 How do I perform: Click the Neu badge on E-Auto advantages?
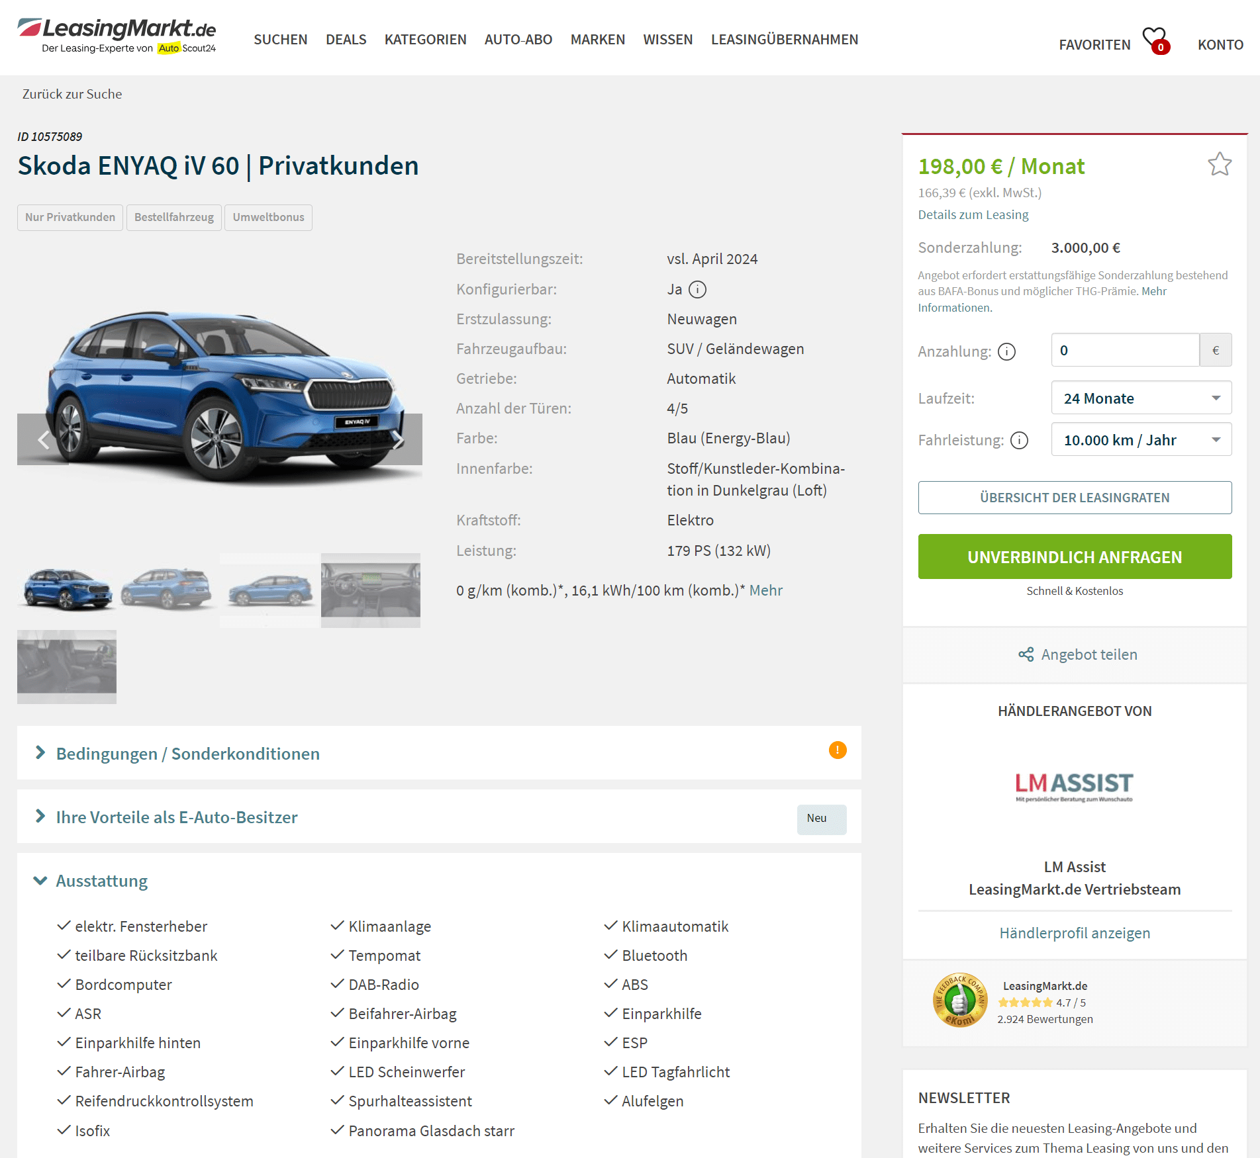point(821,819)
